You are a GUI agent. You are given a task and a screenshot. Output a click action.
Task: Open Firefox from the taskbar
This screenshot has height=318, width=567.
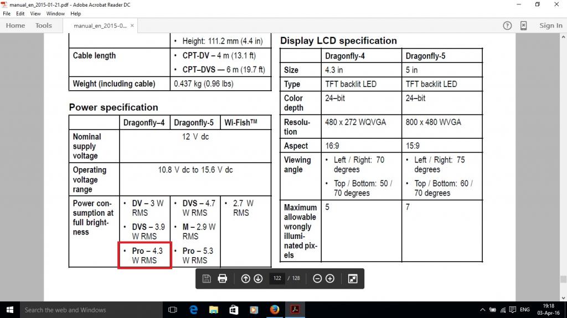(275, 310)
